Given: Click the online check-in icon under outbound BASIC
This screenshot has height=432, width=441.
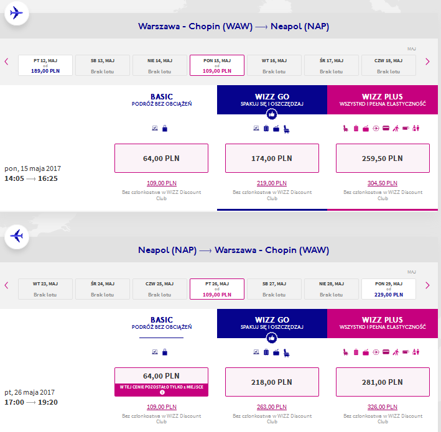Looking at the screenshot, I should click(x=155, y=128).
